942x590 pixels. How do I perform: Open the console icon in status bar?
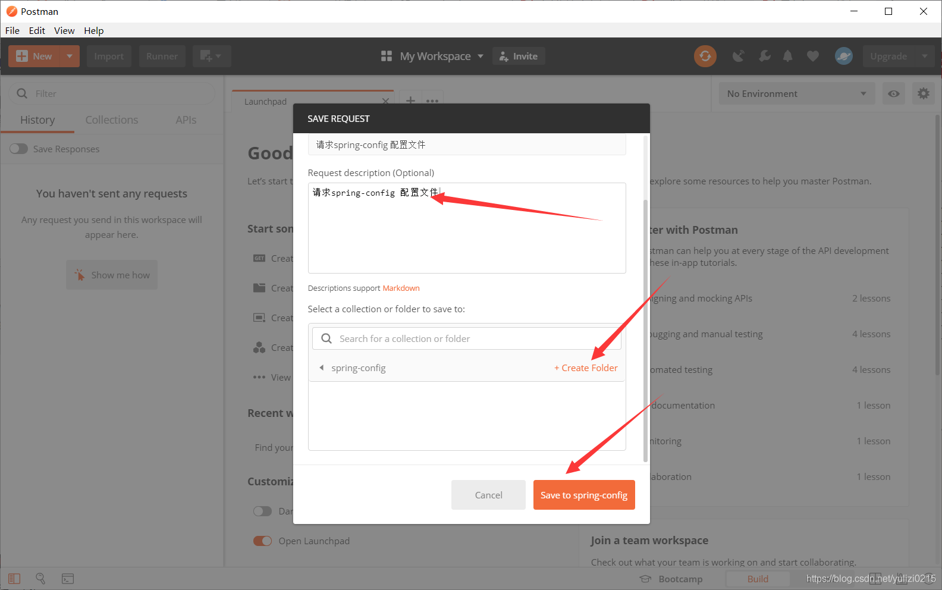tap(68, 578)
